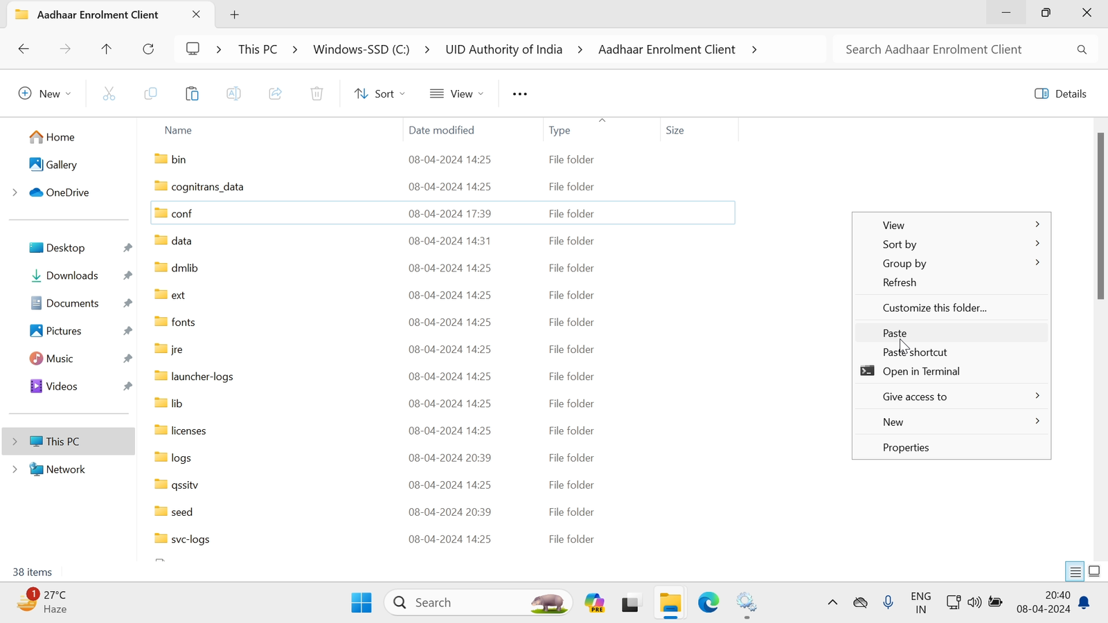Go up one folder level arrow
The height and width of the screenshot is (623, 1108).
point(106,49)
